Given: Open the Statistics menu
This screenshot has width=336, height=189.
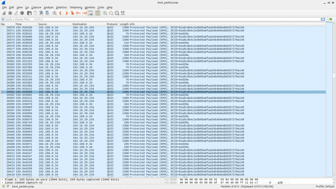Looking at the screenshot, I should pos(61,7).
